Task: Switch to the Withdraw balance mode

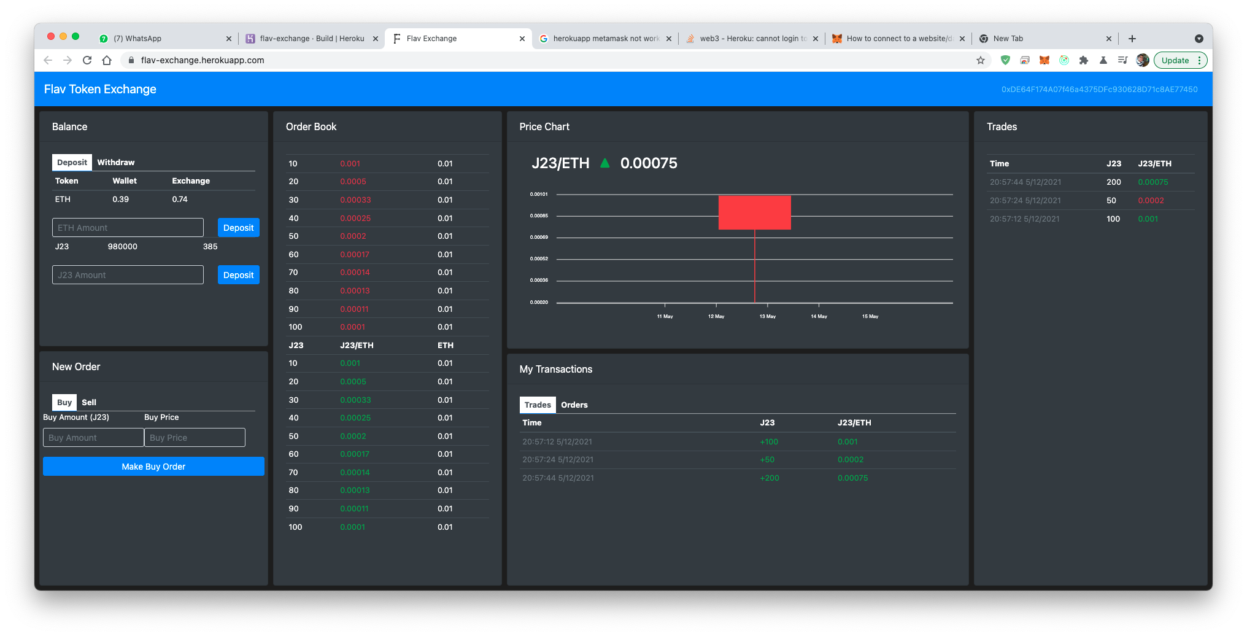Action: coord(116,162)
